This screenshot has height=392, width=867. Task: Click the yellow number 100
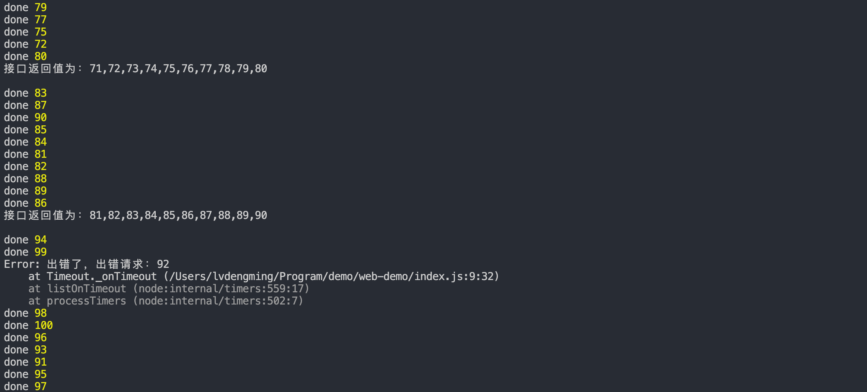point(44,325)
